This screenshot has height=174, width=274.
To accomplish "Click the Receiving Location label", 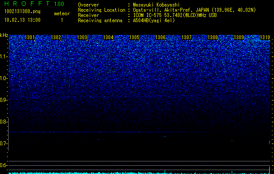I will pos(101,10).
